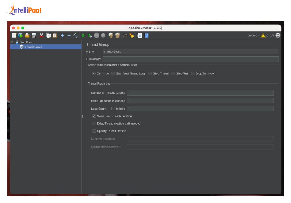This screenshot has width=291, height=203.
Task: Uncheck Same user on each iteration
Action: point(94,116)
